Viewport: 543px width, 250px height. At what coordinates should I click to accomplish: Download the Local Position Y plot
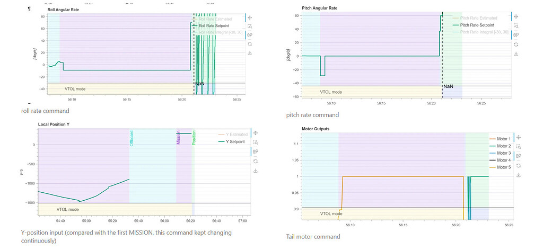(x=255, y=171)
